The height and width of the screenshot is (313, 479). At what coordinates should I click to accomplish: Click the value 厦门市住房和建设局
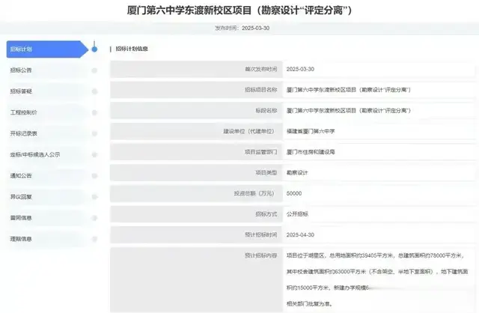[x=311, y=152]
